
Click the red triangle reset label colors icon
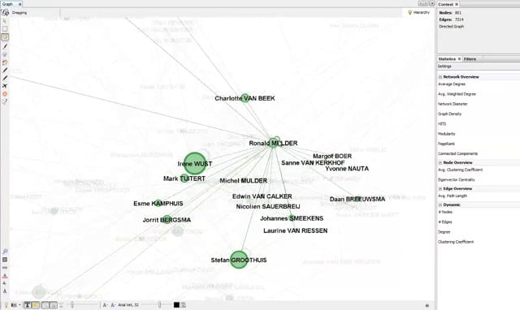[5, 276]
